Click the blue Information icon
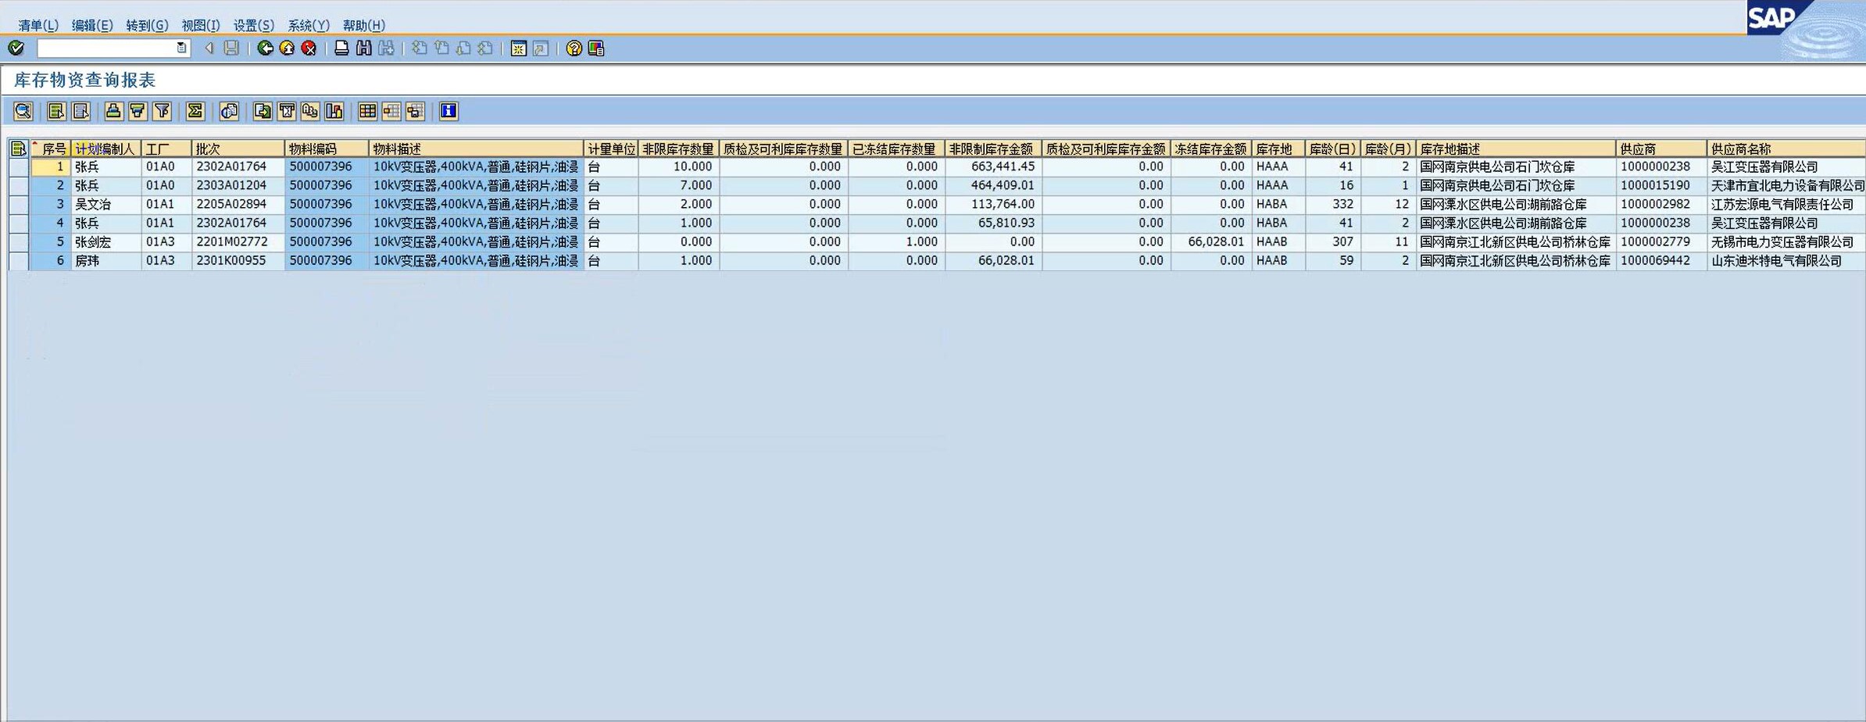1866x722 pixels. pos(448,111)
